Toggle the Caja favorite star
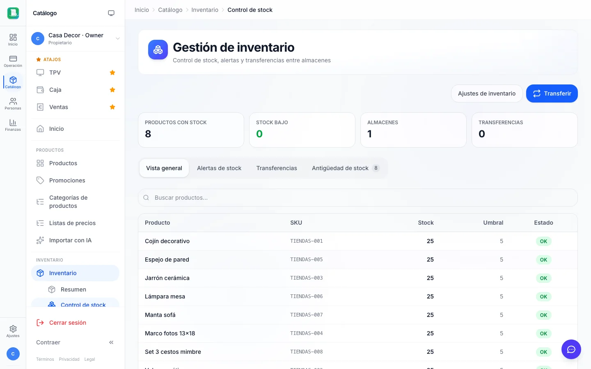 click(112, 90)
